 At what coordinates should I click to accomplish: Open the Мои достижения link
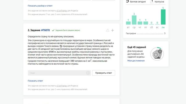click(136, 61)
